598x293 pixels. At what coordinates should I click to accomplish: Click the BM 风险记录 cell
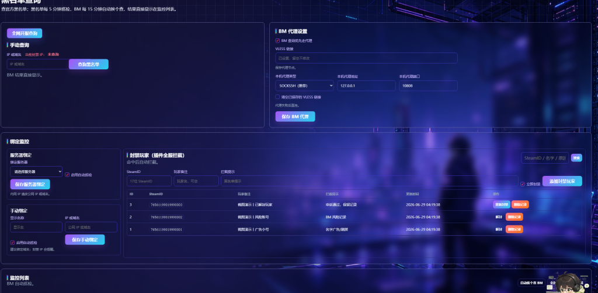coord(336,217)
